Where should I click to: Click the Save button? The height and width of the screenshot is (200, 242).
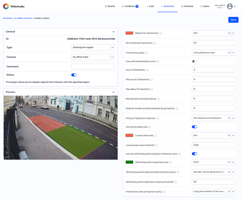point(233,20)
